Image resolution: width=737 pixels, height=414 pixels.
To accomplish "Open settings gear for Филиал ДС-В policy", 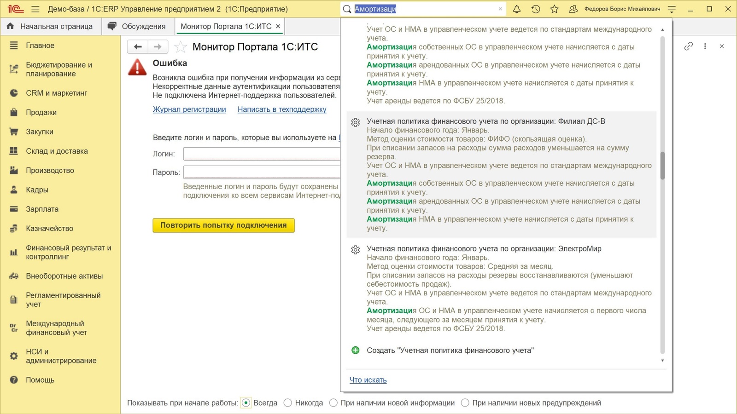I will point(355,122).
